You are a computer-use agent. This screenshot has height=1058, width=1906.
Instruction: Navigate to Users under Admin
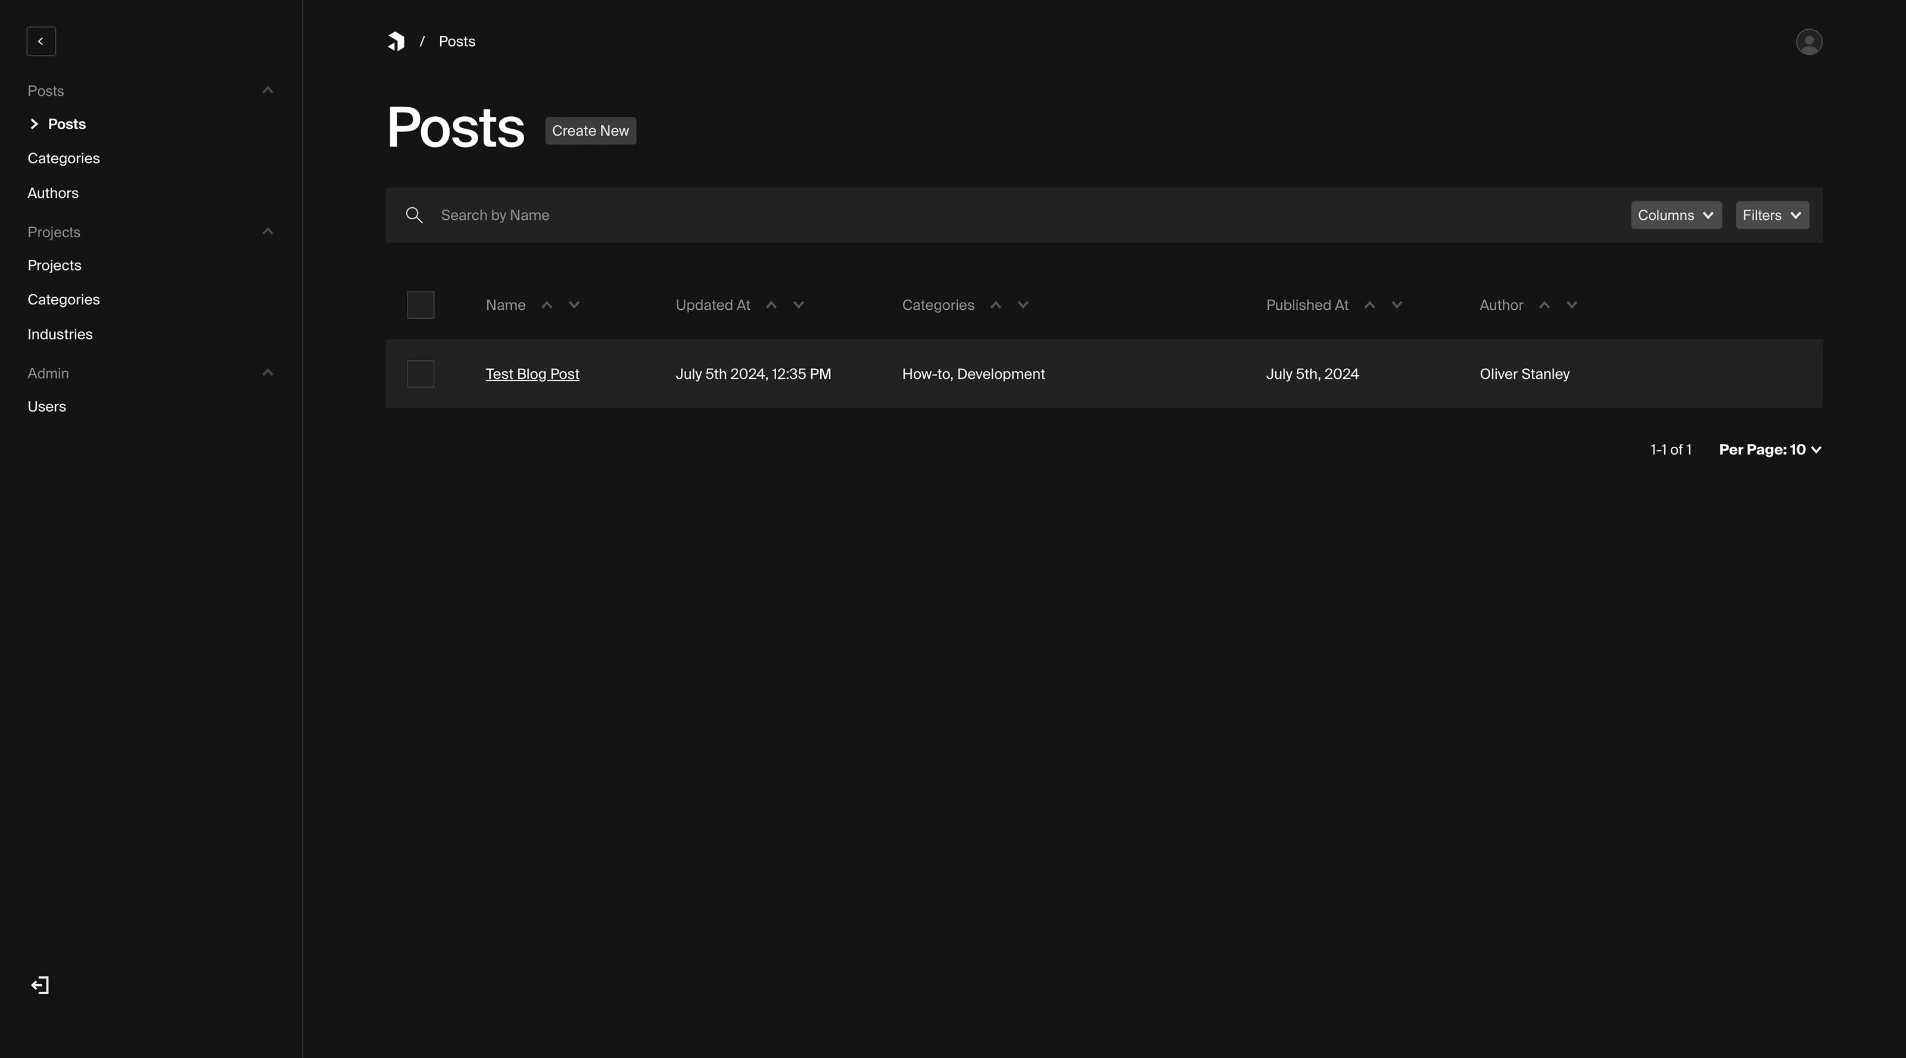(46, 406)
